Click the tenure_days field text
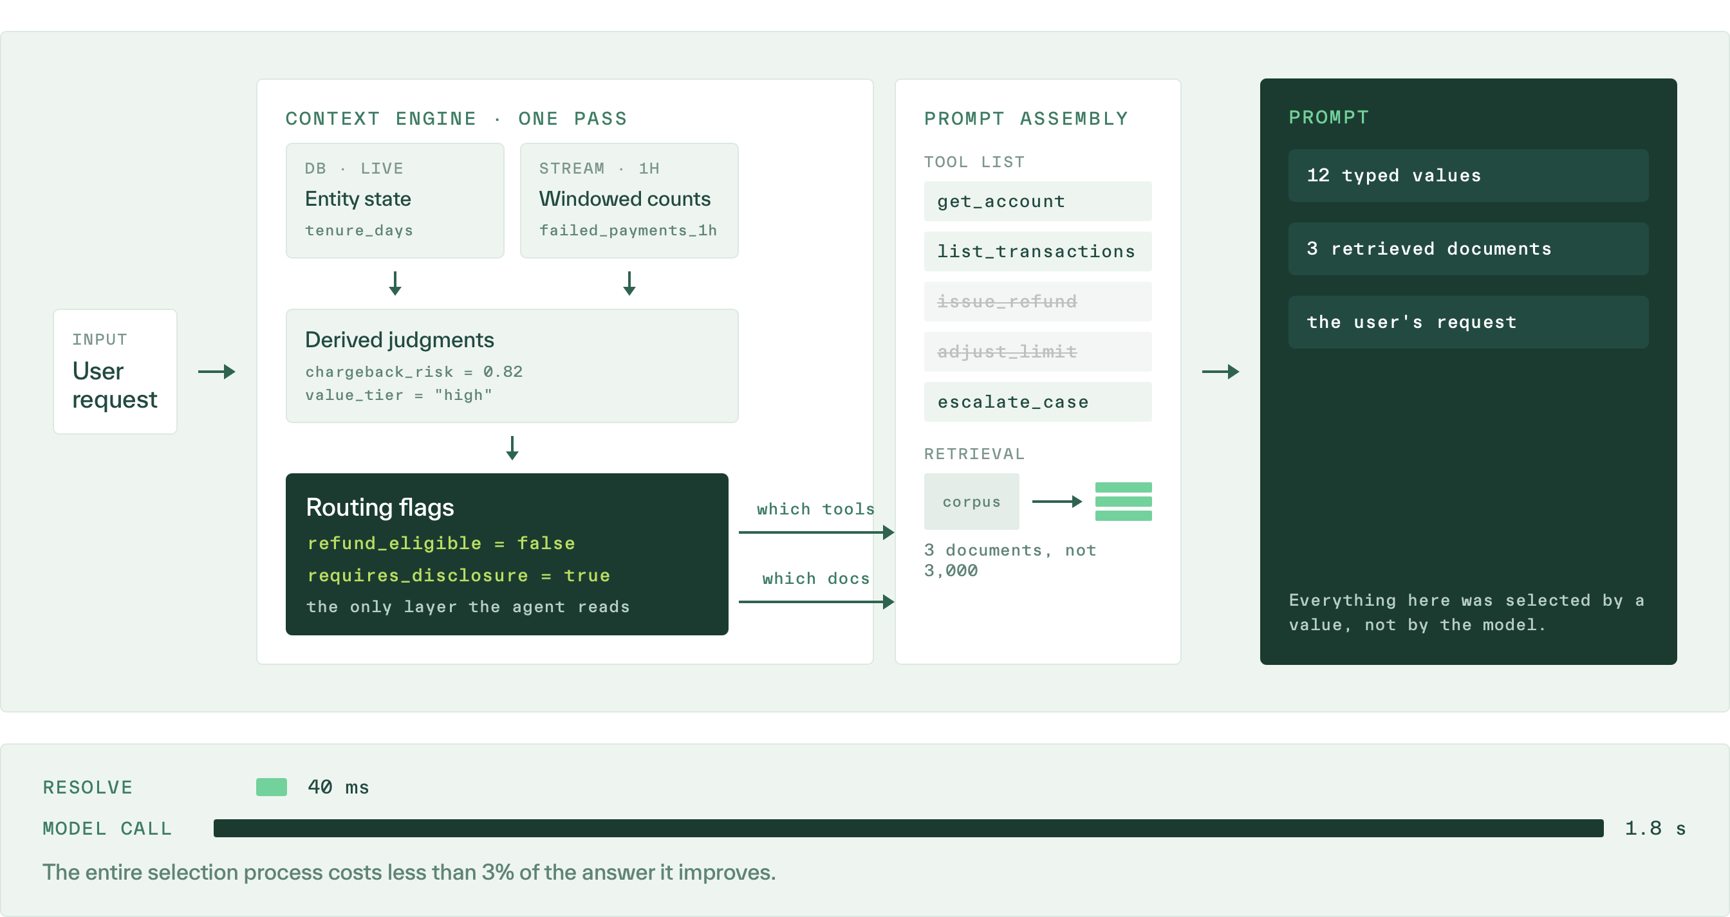The width and height of the screenshot is (1730, 917). 358,230
